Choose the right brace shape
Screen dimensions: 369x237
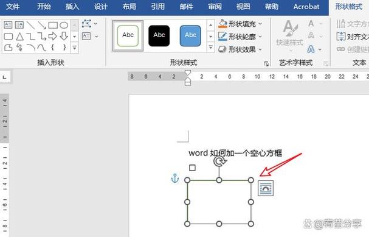[64, 48]
